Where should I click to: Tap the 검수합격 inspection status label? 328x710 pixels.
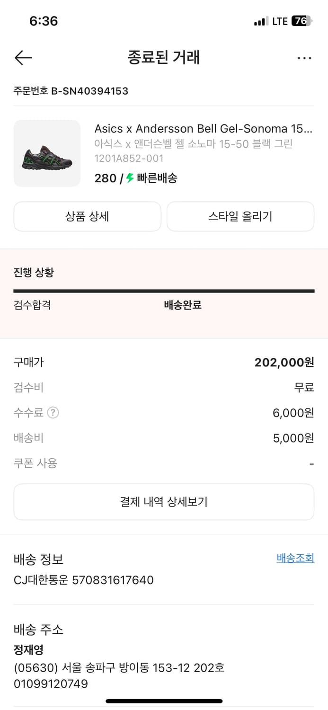(32, 305)
